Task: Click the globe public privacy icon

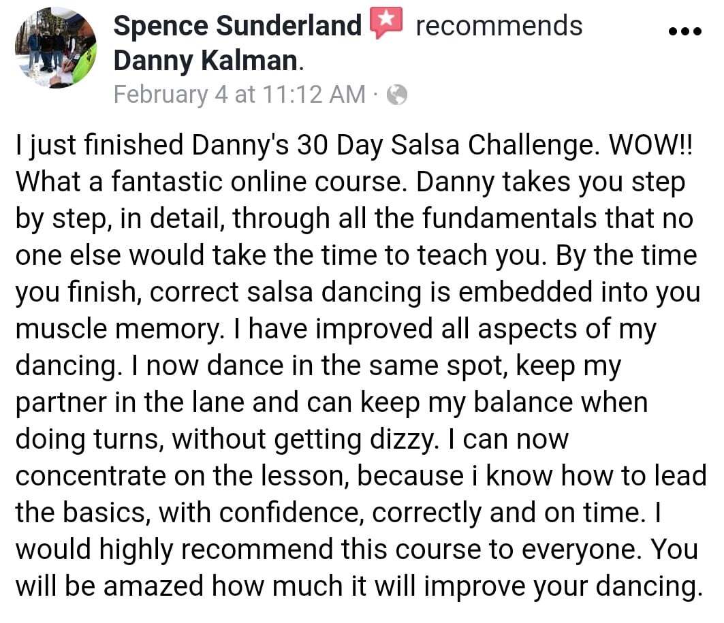Action: pyautogui.click(x=396, y=95)
